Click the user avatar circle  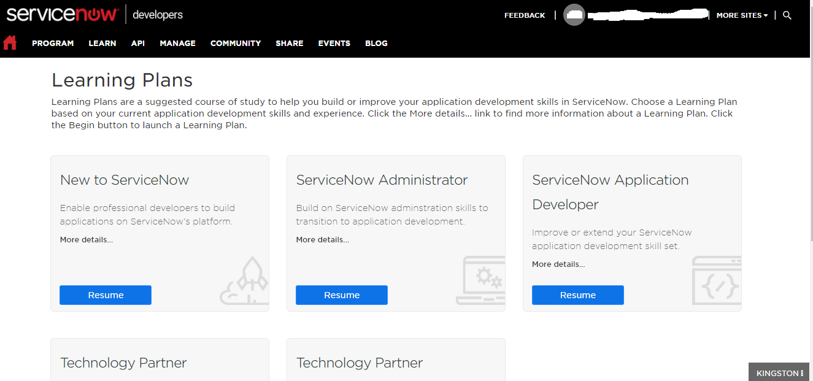(x=574, y=15)
